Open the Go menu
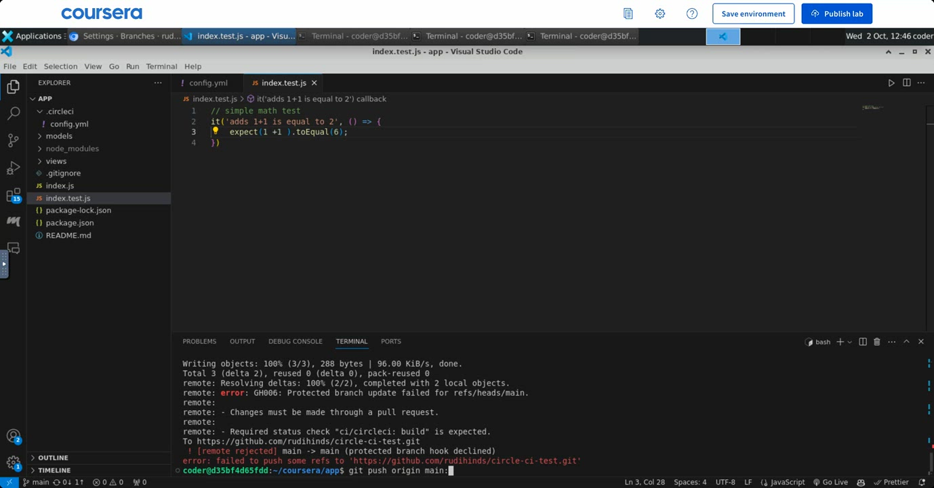 [114, 66]
